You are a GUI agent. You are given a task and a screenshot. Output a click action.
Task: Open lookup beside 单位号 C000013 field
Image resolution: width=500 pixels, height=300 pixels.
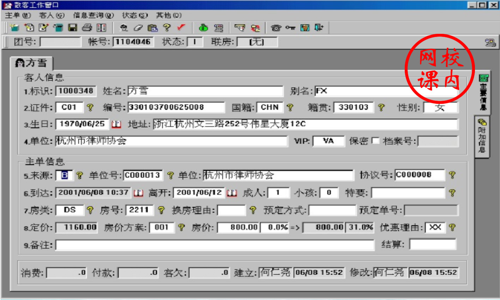pos(170,175)
